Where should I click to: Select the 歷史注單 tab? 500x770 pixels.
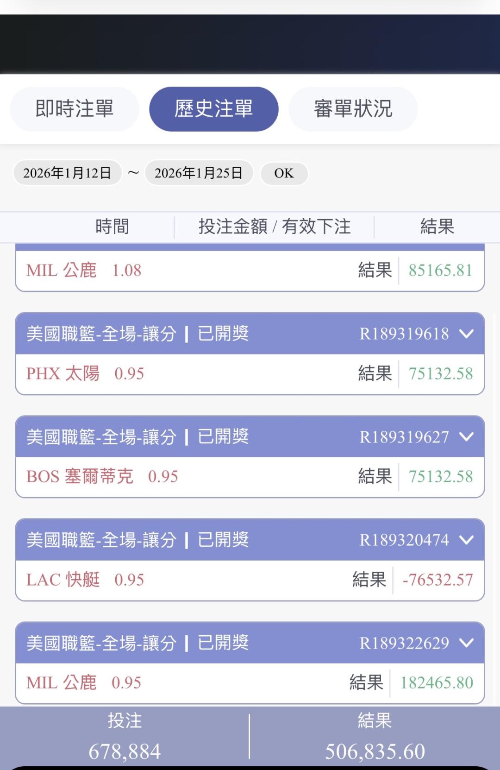pos(213,109)
